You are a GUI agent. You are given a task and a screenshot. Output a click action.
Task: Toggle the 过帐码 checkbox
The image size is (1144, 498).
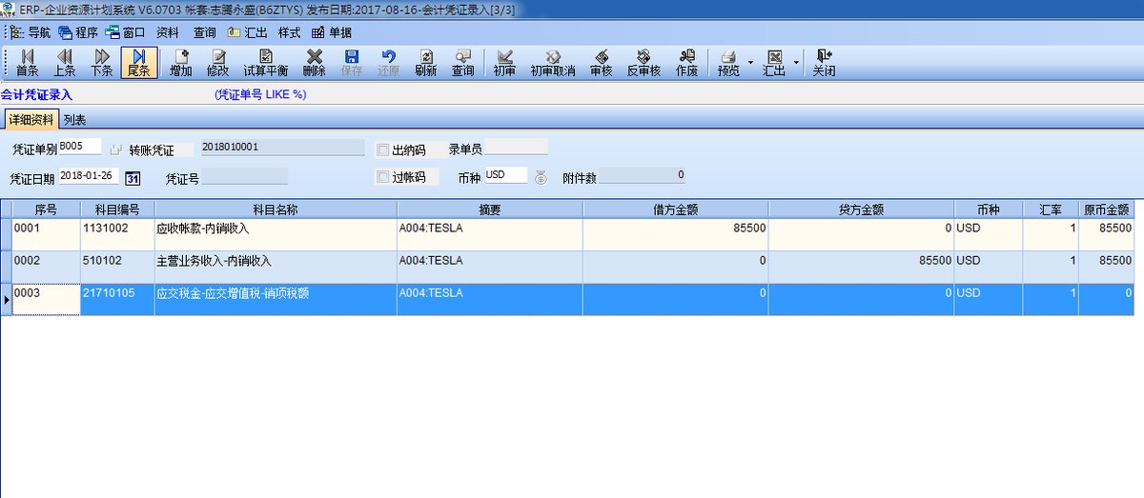coord(383,177)
